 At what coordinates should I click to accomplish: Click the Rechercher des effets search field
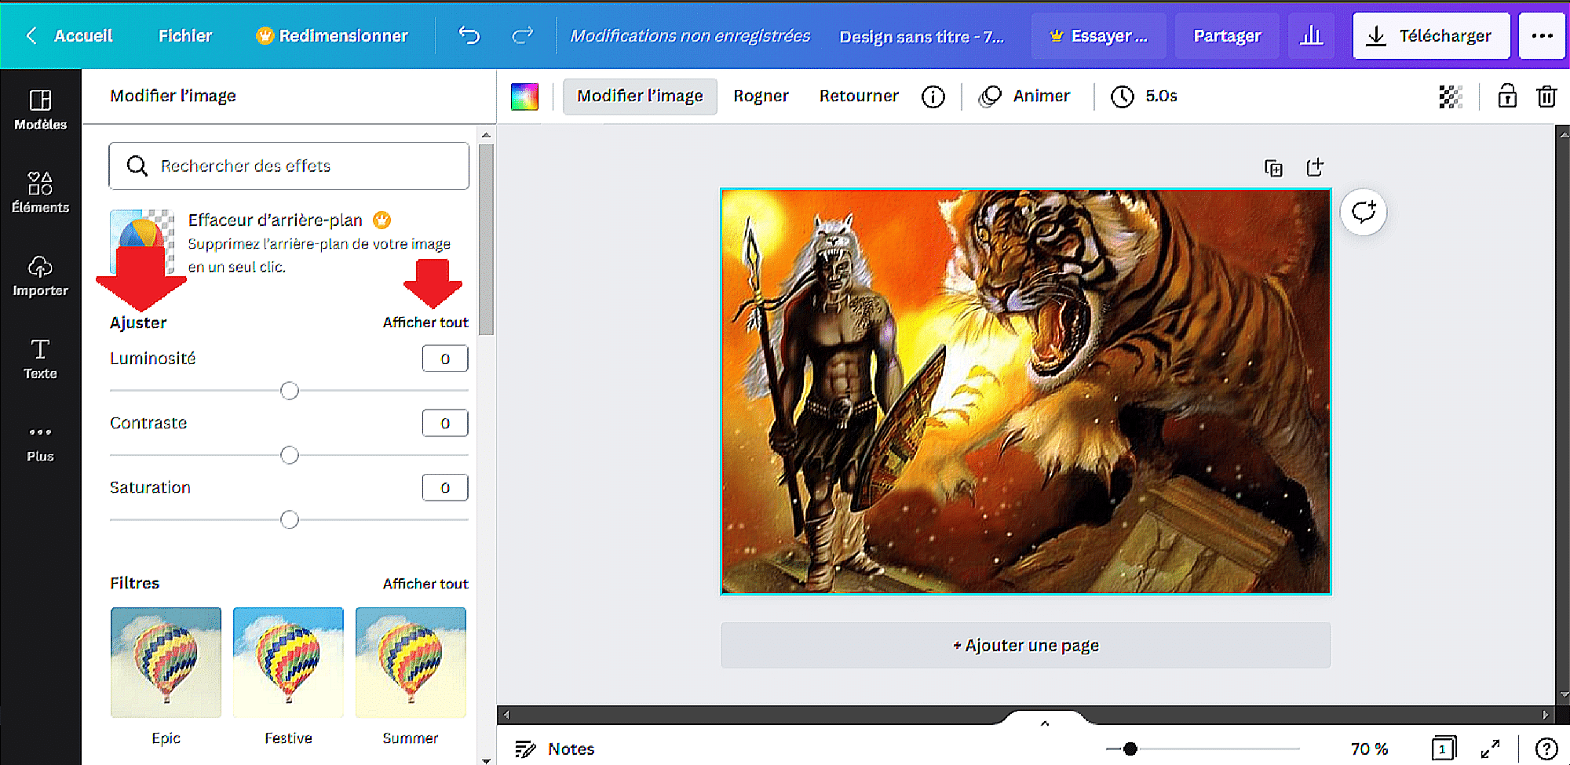coord(289,166)
